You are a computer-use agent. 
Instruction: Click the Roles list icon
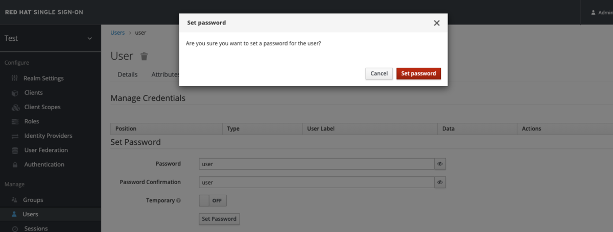[14, 121]
